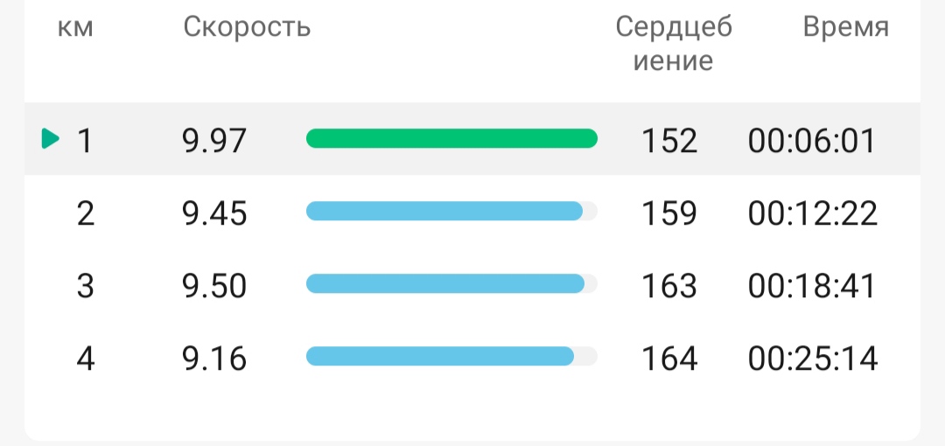Click heart rate value 152

[x=669, y=141]
